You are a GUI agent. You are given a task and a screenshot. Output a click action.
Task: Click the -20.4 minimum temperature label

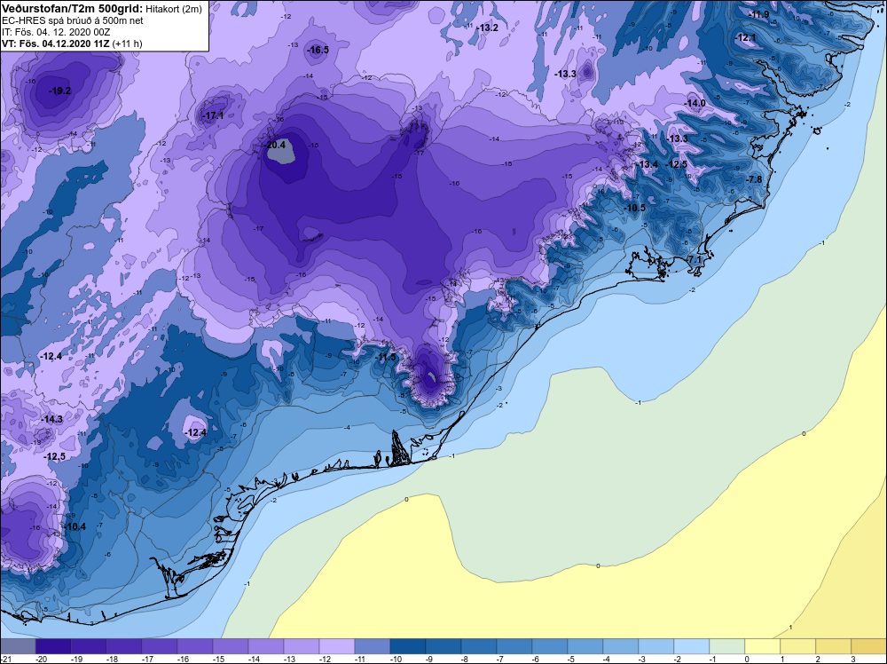[275, 145]
